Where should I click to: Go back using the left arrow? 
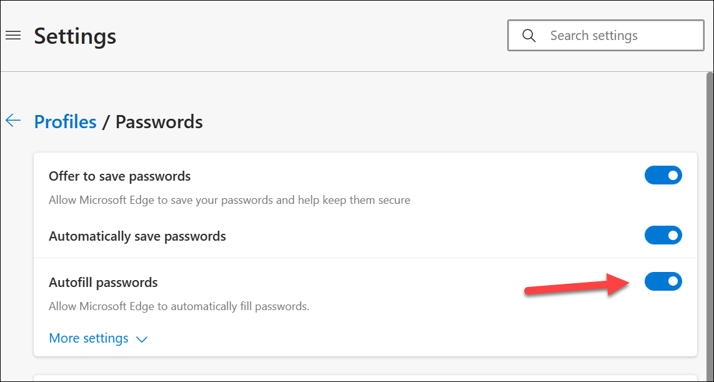point(13,121)
